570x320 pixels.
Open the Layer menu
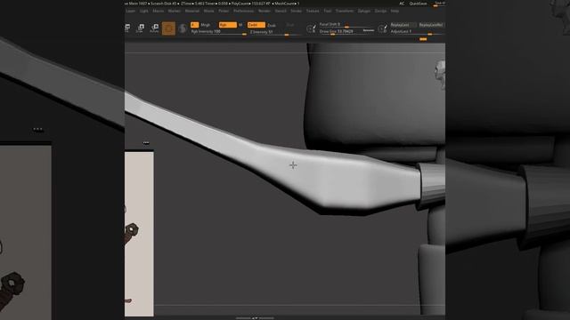(131, 11)
